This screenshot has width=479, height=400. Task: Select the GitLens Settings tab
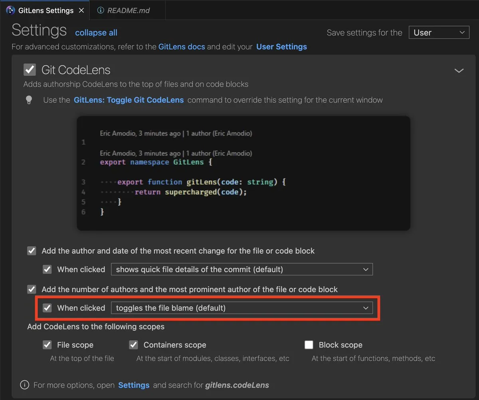tap(44, 10)
